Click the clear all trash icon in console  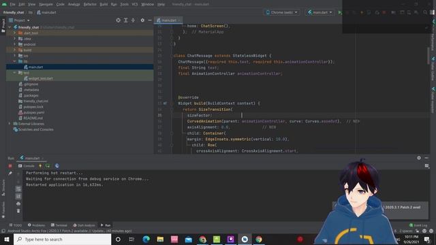(x=18, y=211)
